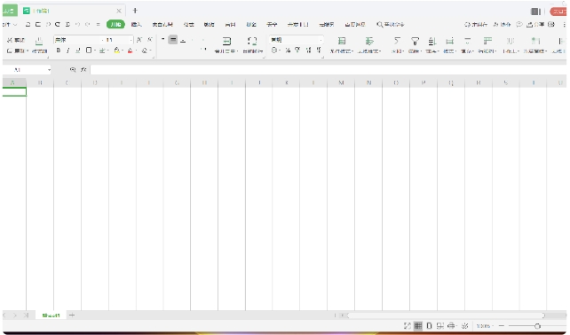Screen dimensions: 570x335
Task: Expand the Name Box dropdown arrow
Action: click(x=49, y=70)
